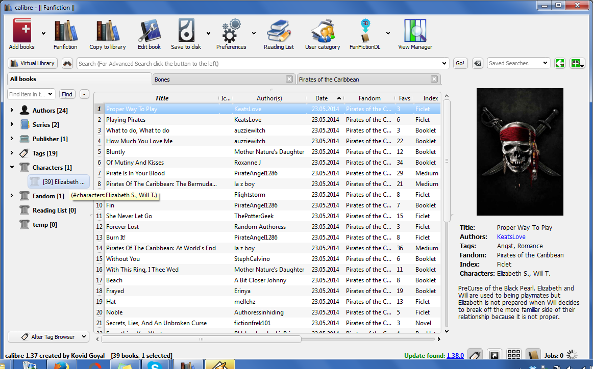Image resolution: width=593 pixels, height=369 pixels.
Task: Clear the current search with reset icon
Action: (x=478, y=63)
